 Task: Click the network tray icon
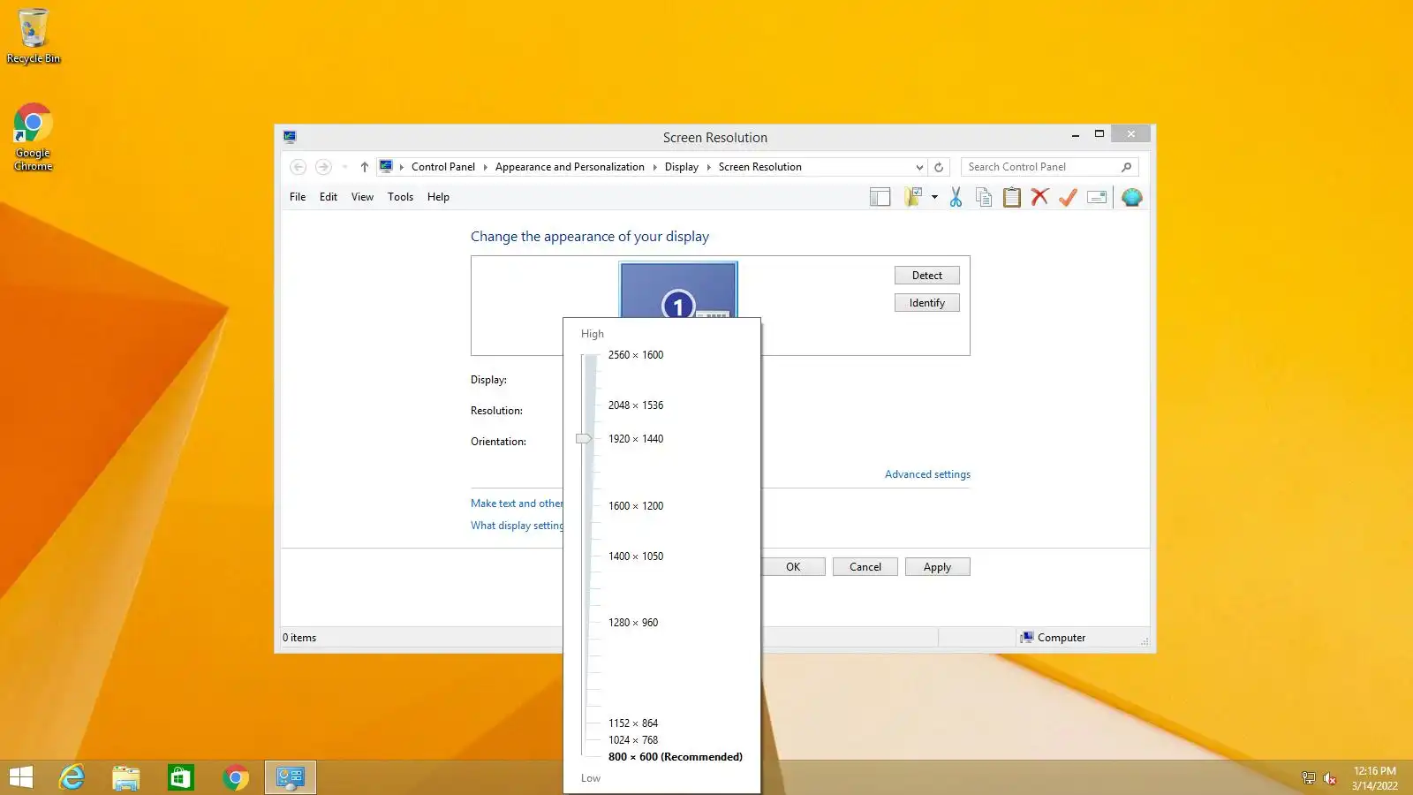tap(1308, 778)
